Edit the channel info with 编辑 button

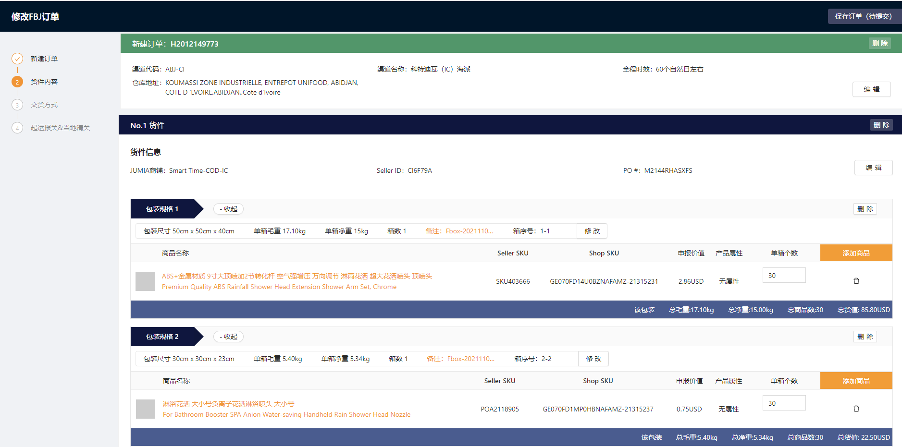pyautogui.click(x=871, y=89)
